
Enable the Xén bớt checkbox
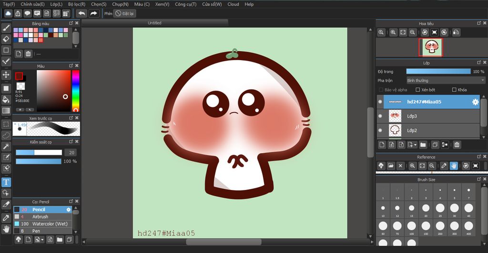[x=417, y=90]
